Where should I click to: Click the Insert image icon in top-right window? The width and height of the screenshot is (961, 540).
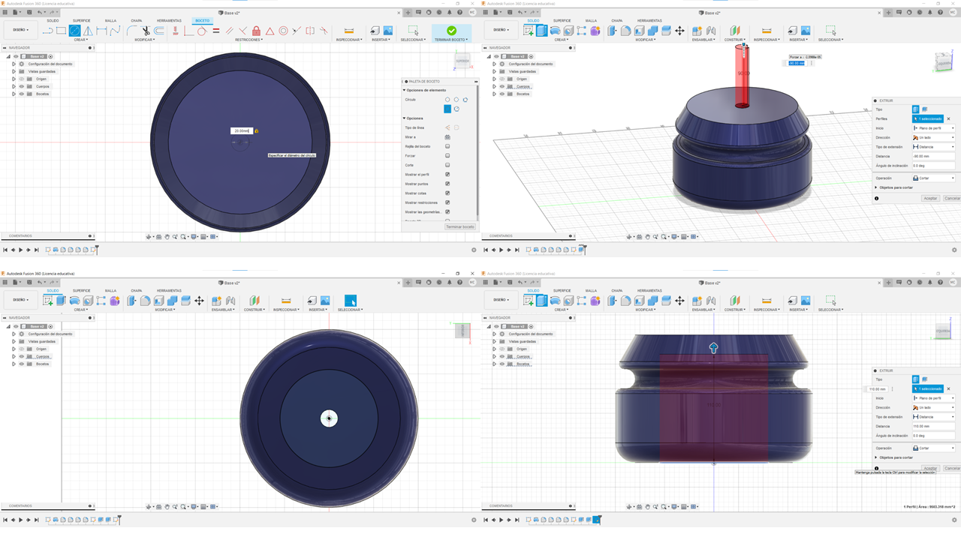click(x=806, y=31)
